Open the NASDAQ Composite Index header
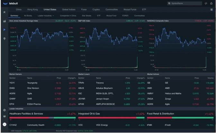Image resolution: width=216 pixels, height=133 pixels. [x=180, y=21]
